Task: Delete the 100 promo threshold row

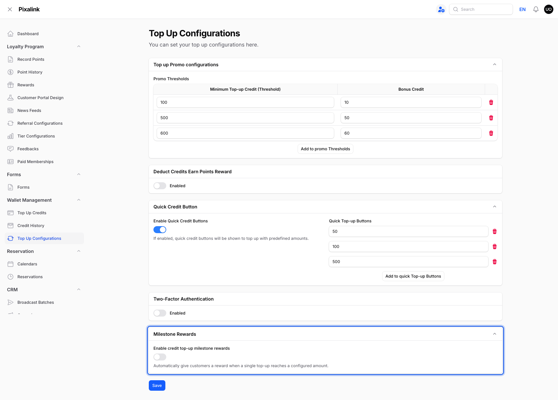Action: tap(491, 102)
